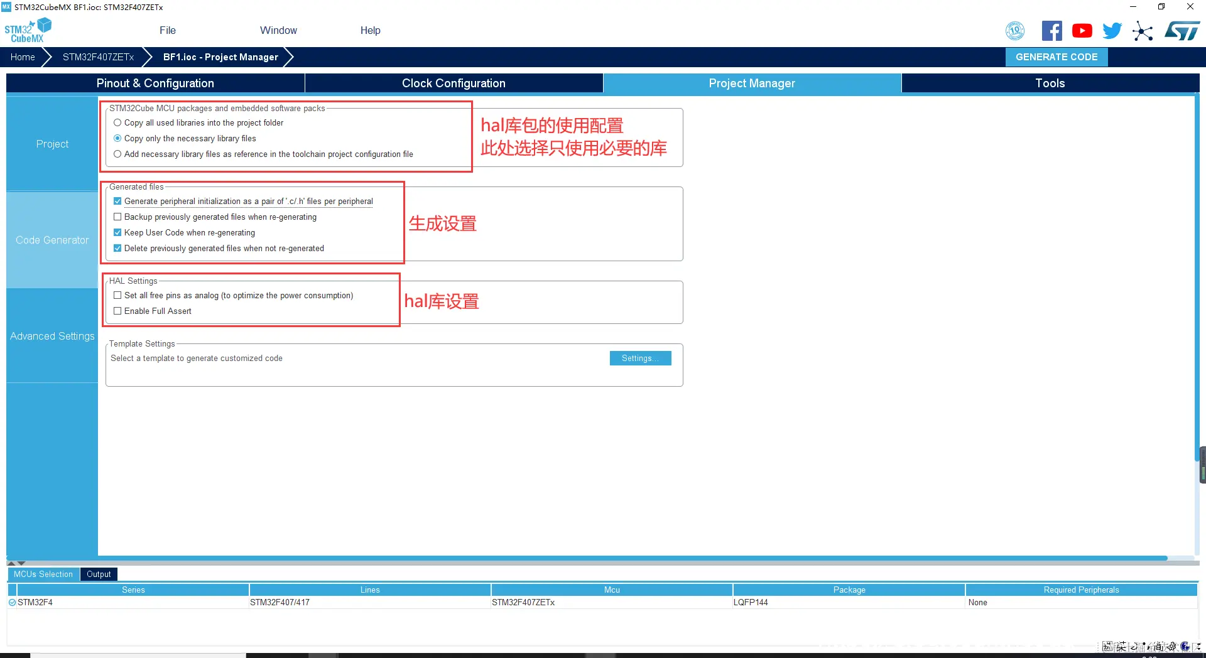
Task: Switch to Clock Configuration tab
Action: coord(454,83)
